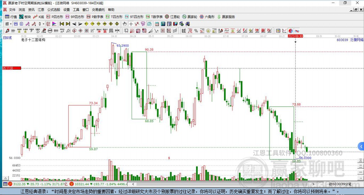Open the 窗口 menu
Viewport: 364px width, 195px height.
point(86,10)
